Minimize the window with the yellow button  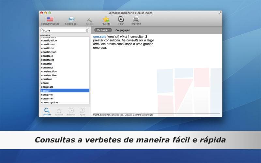[46, 13]
